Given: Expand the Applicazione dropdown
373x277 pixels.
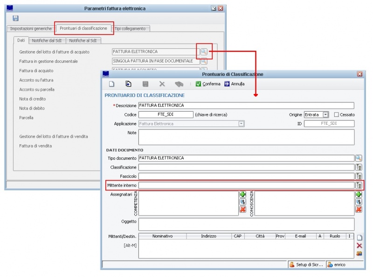Looking at the screenshot, I should [241, 124].
